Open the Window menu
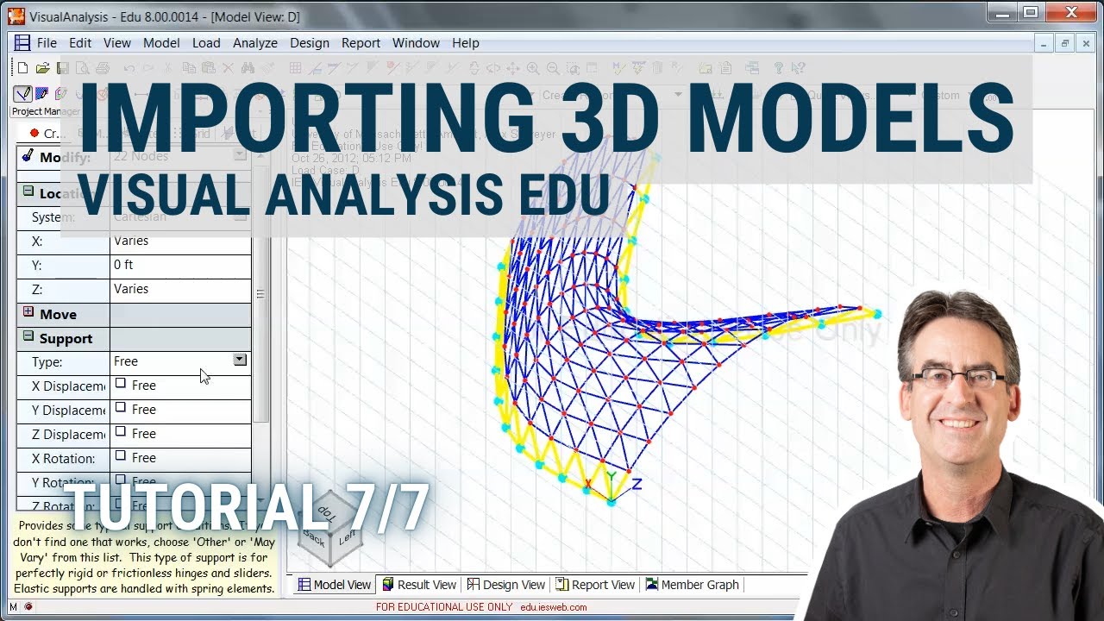 tap(416, 43)
